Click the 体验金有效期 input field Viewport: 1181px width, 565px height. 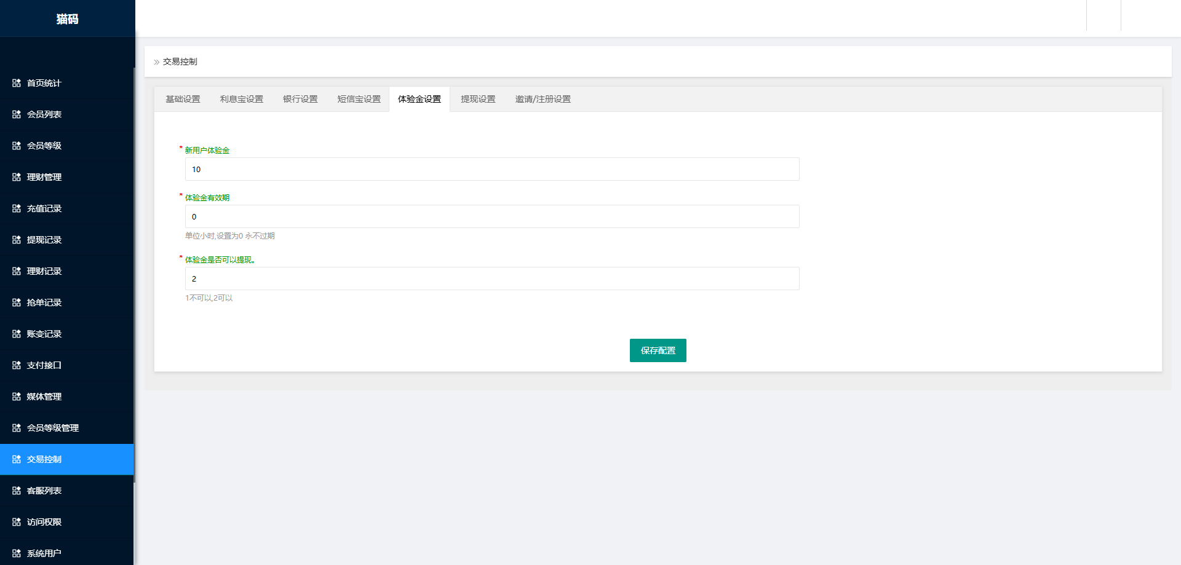(x=491, y=216)
